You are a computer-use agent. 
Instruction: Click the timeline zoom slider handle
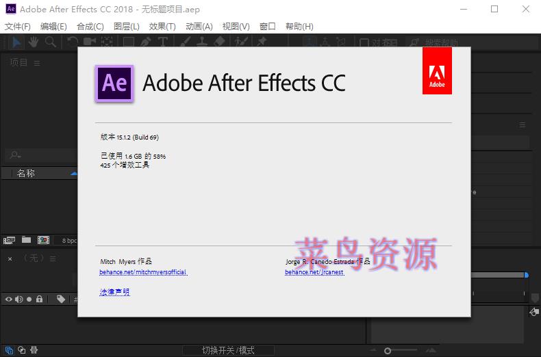click(388, 351)
